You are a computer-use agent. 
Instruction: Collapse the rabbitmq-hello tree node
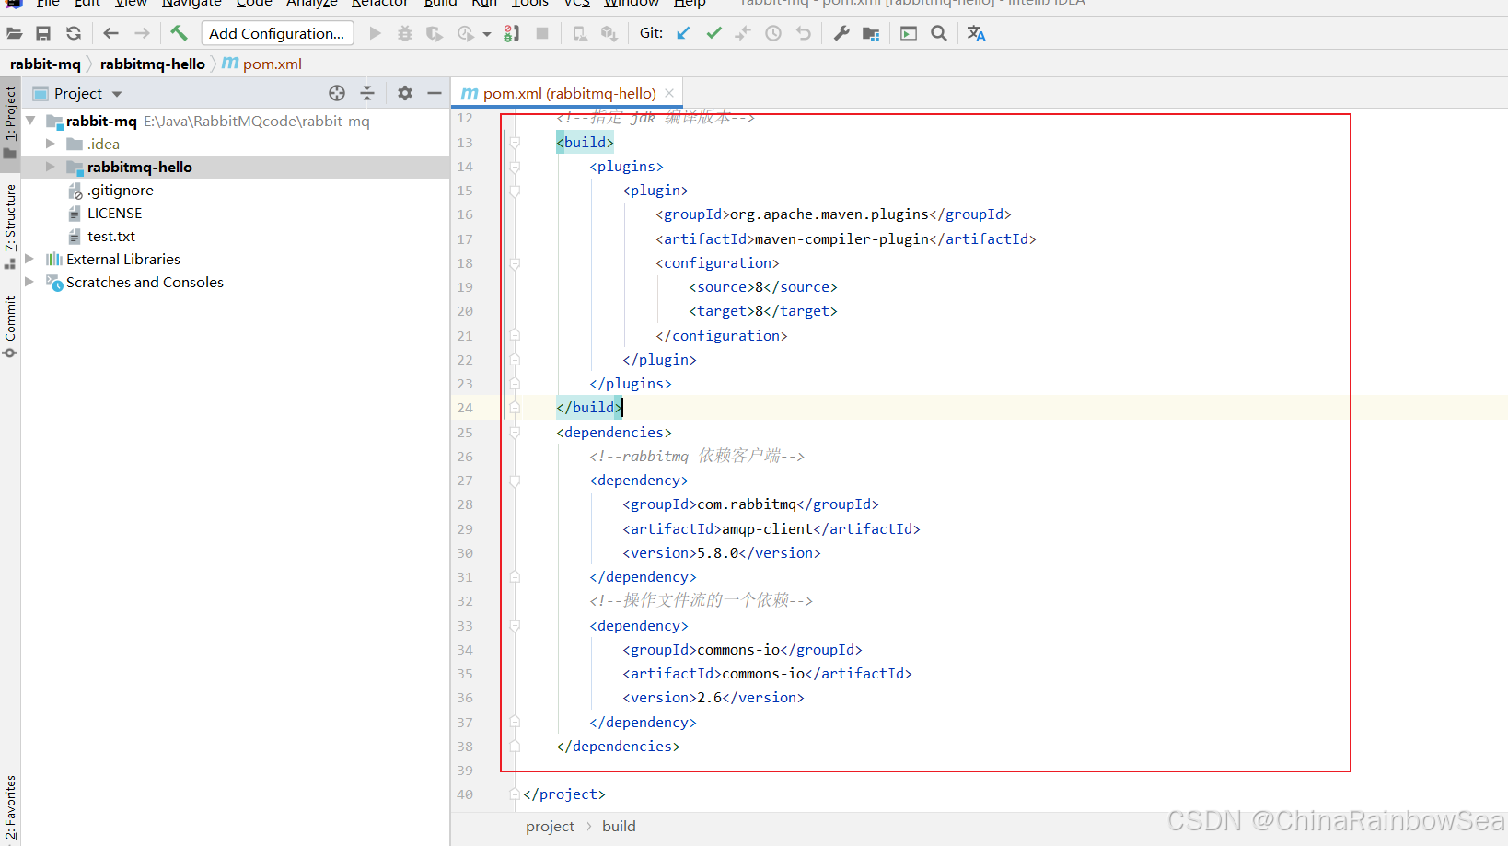[51, 167]
